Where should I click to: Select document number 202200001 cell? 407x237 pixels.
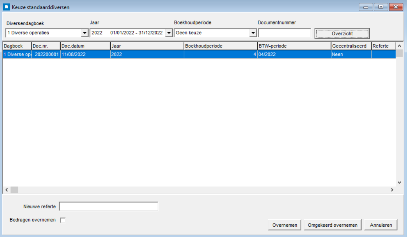(46, 54)
